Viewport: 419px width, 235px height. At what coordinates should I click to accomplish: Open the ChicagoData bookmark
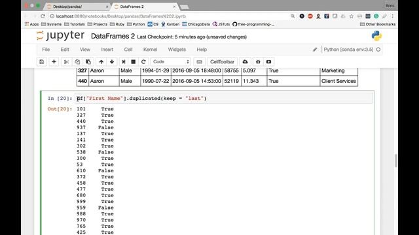[x=196, y=24]
